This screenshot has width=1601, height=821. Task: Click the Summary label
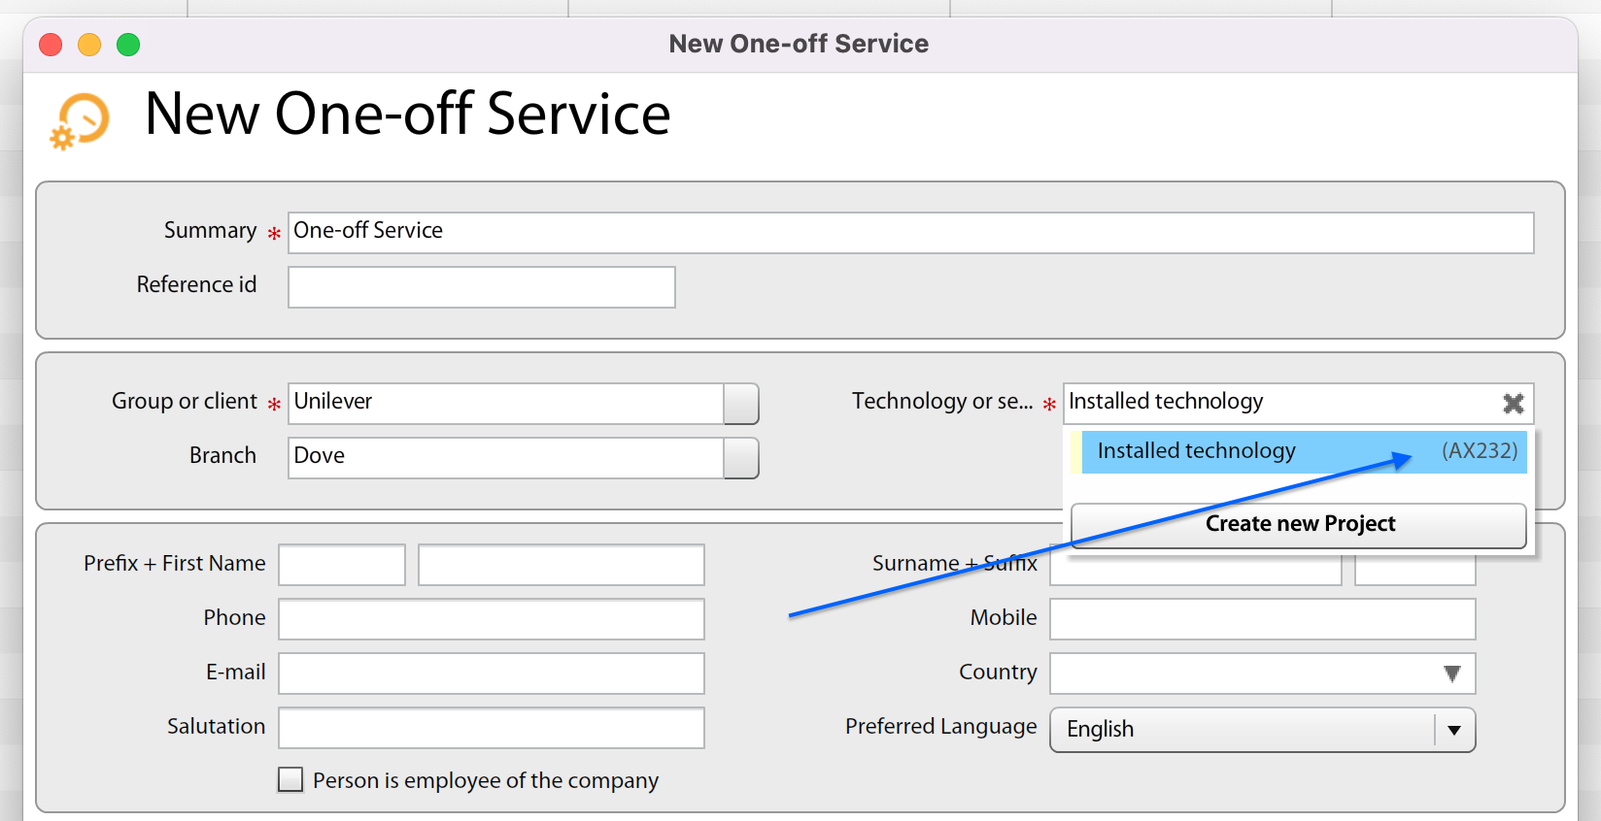click(x=210, y=231)
